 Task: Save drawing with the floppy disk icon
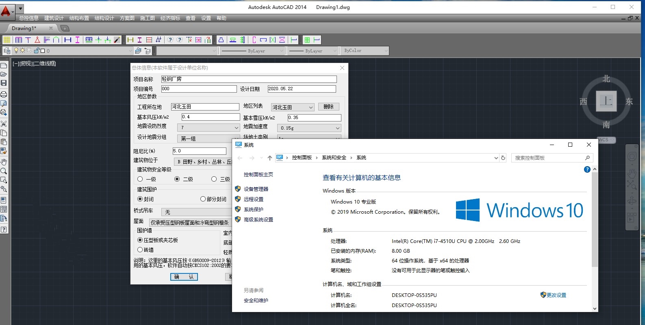pos(4,83)
